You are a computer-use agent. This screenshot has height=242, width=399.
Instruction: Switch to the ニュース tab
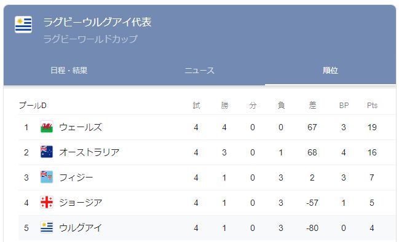[199, 70]
